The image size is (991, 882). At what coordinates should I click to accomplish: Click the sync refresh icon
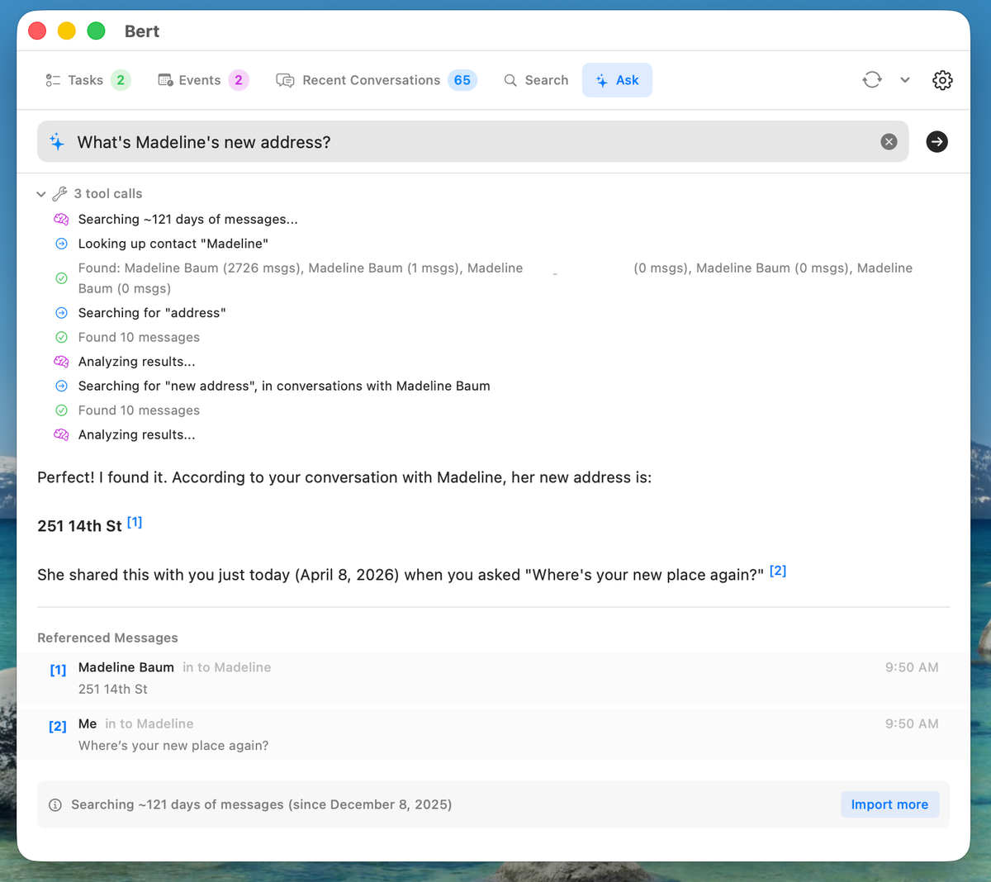[872, 80]
